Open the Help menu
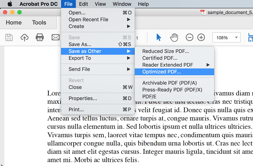 point(143,4)
